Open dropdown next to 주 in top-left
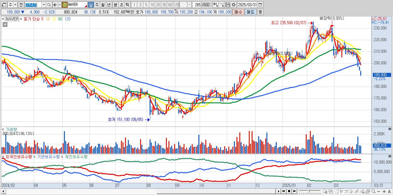 (x=15, y=5)
